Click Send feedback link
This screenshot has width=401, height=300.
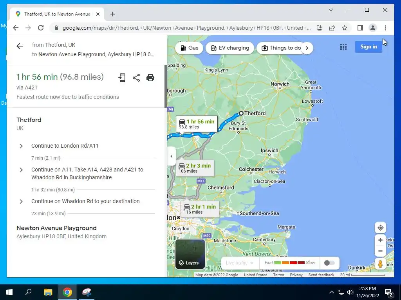321,275
